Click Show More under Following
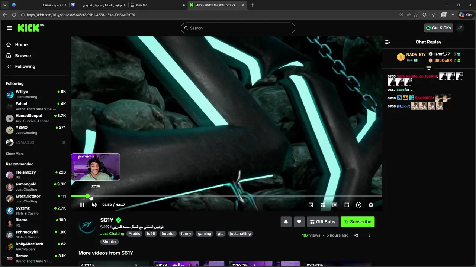 15,154
